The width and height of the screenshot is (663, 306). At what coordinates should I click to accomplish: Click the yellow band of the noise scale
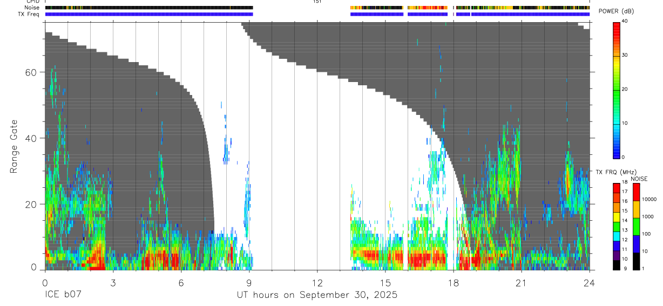coord(636,209)
